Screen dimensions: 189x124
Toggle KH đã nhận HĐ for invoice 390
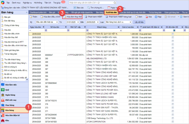pyautogui.click(x=173, y=58)
